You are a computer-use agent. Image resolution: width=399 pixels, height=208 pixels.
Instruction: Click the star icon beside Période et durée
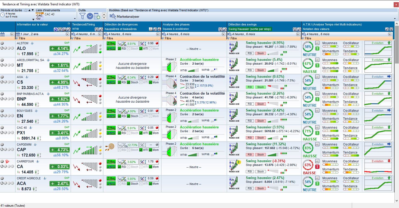pos(26,10)
